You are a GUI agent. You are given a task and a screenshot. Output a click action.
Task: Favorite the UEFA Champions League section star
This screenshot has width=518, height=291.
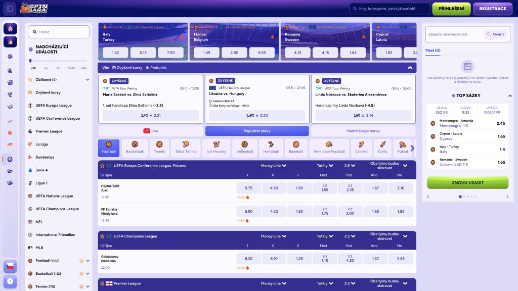point(102,236)
